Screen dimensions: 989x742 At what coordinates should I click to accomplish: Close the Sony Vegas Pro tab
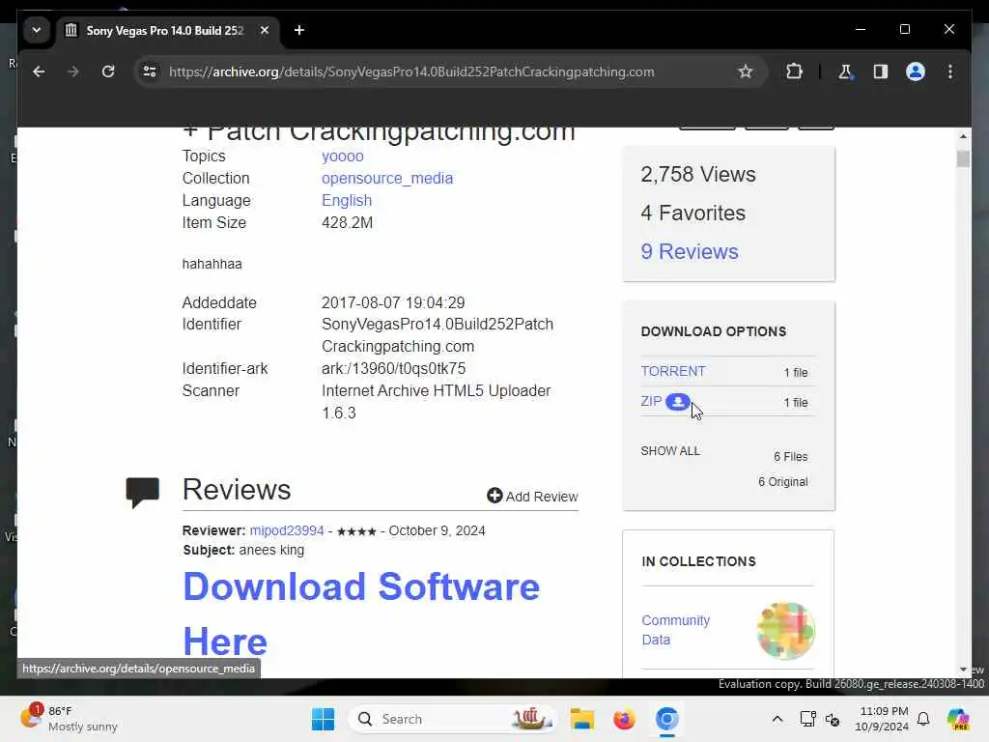pyautogui.click(x=265, y=30)
